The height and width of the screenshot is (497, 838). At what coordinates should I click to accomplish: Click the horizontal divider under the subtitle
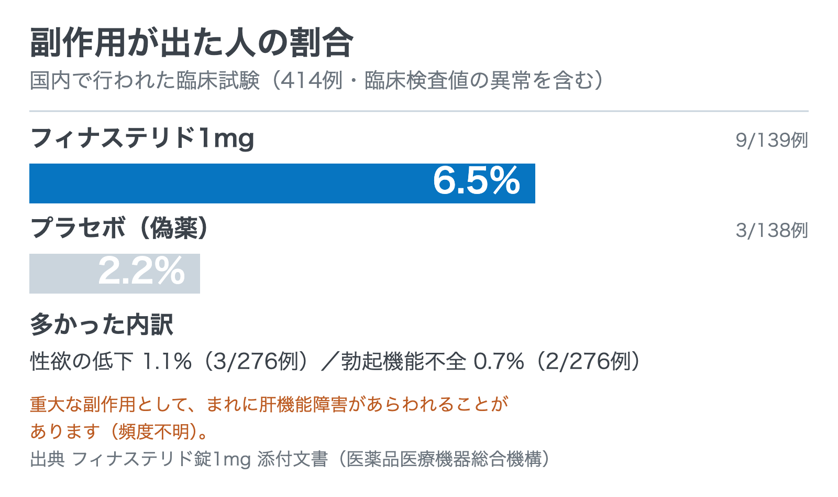pyautogui.click(x=419, y=111)
